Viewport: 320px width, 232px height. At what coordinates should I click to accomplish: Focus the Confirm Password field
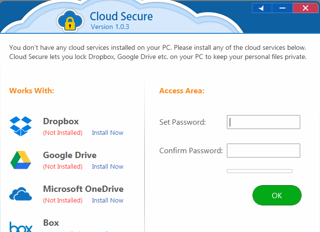pyautogui.click(x=263, y=150)
